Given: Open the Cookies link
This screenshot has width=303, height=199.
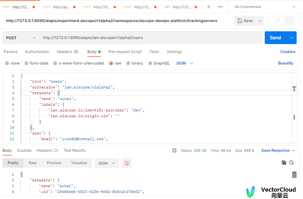Looking at the screenshot, I should [x=288, y=52].
